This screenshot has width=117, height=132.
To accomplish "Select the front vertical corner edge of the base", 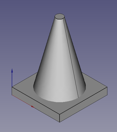I will coord(60,118).
